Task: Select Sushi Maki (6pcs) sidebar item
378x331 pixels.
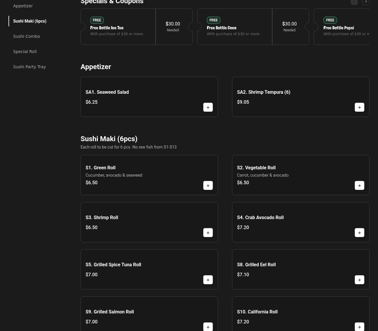Action: coord(30,21)
